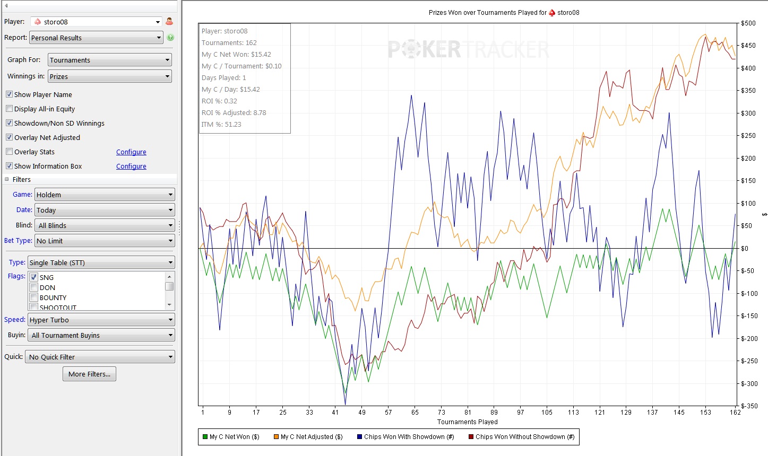Click the blue Chips Won With Showdown swatch

pos(359,437)
